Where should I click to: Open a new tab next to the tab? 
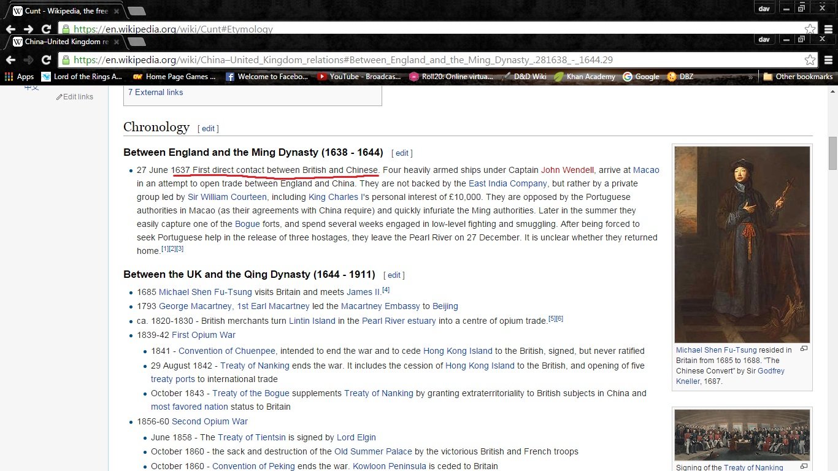[137, 42]
